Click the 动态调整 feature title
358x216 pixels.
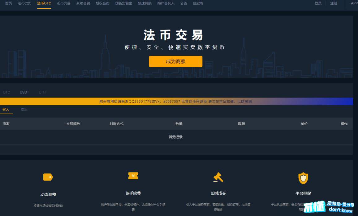click(48, 194)
